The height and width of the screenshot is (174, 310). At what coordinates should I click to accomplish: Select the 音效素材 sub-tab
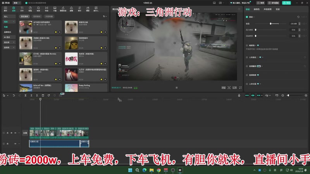(37, 16)
